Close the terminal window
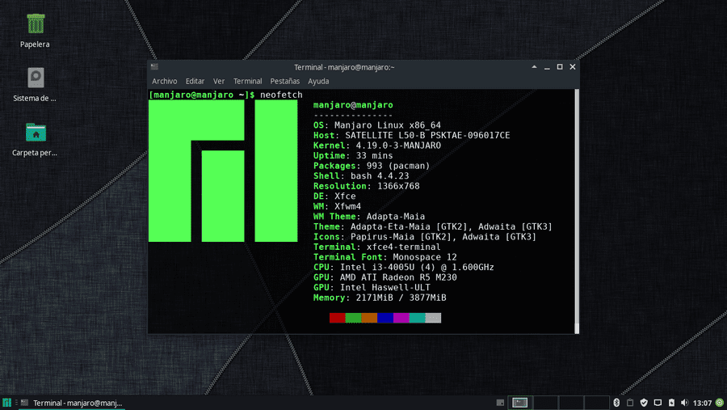This screenshot has height=410, width=727. click(x=573, y=67)
